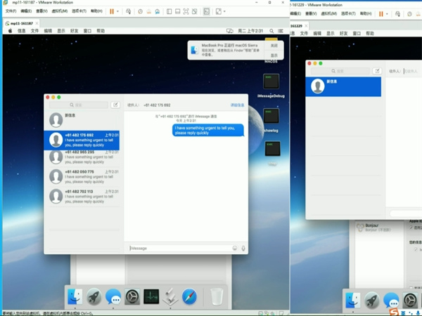Click the showlog terminal icon on desktop
The height and width of the screenshot is (316, 422).
point(271,116)
